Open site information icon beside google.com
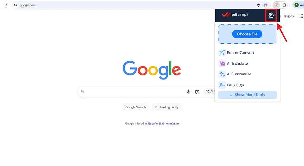The height and width of the screenshot is (166, 304). coord(15,5)
